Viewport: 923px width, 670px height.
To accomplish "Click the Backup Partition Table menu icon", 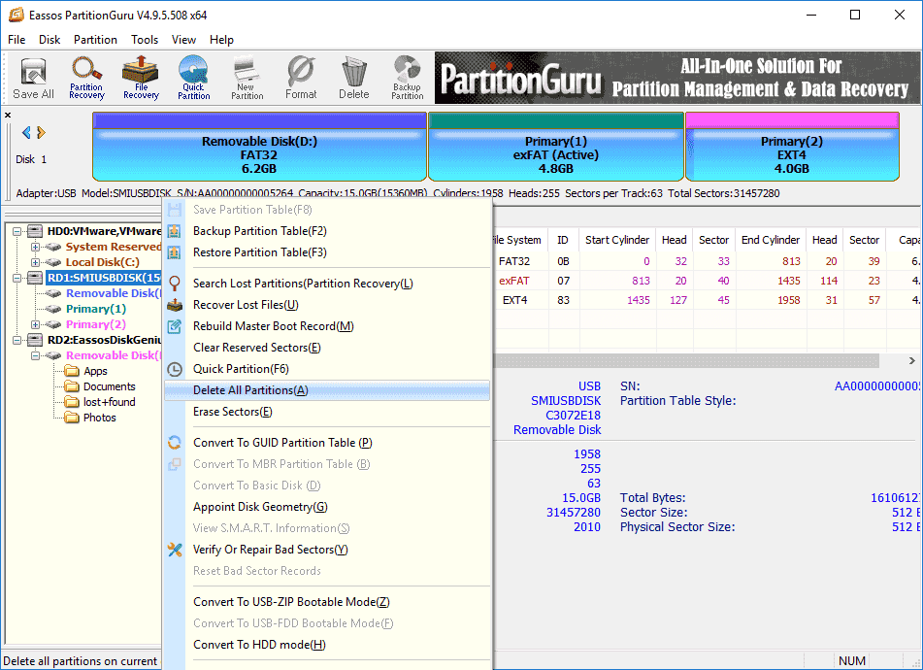I will click(x=175, y=231).
